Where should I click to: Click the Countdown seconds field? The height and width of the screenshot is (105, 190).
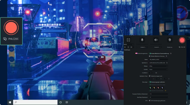point(151,73)
